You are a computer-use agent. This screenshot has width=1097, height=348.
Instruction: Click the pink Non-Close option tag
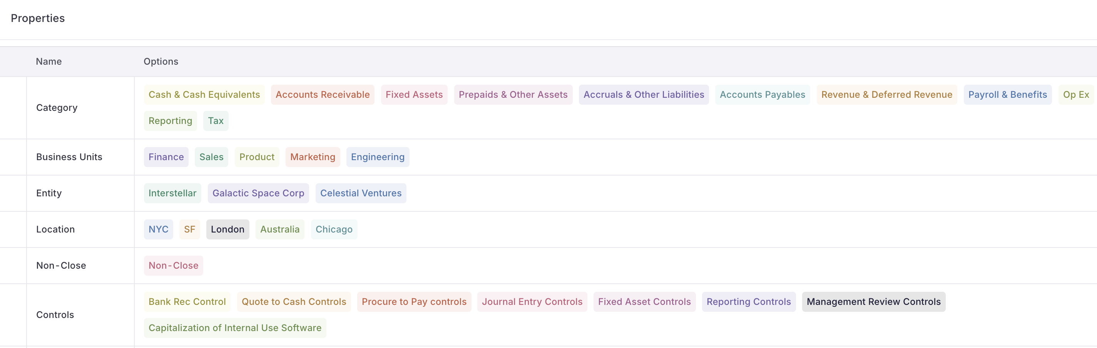tap(173, 265)
